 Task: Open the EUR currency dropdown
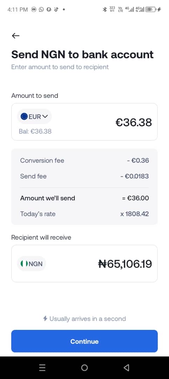(34, 117)
